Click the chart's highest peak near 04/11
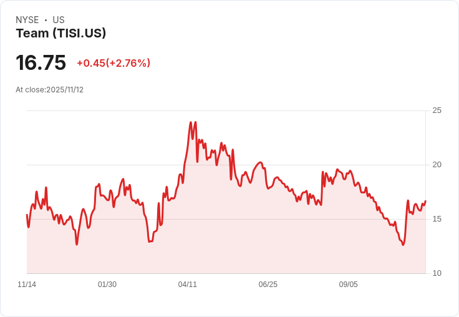The height and width of the screenshot is (317, 459). coord(190,122)
